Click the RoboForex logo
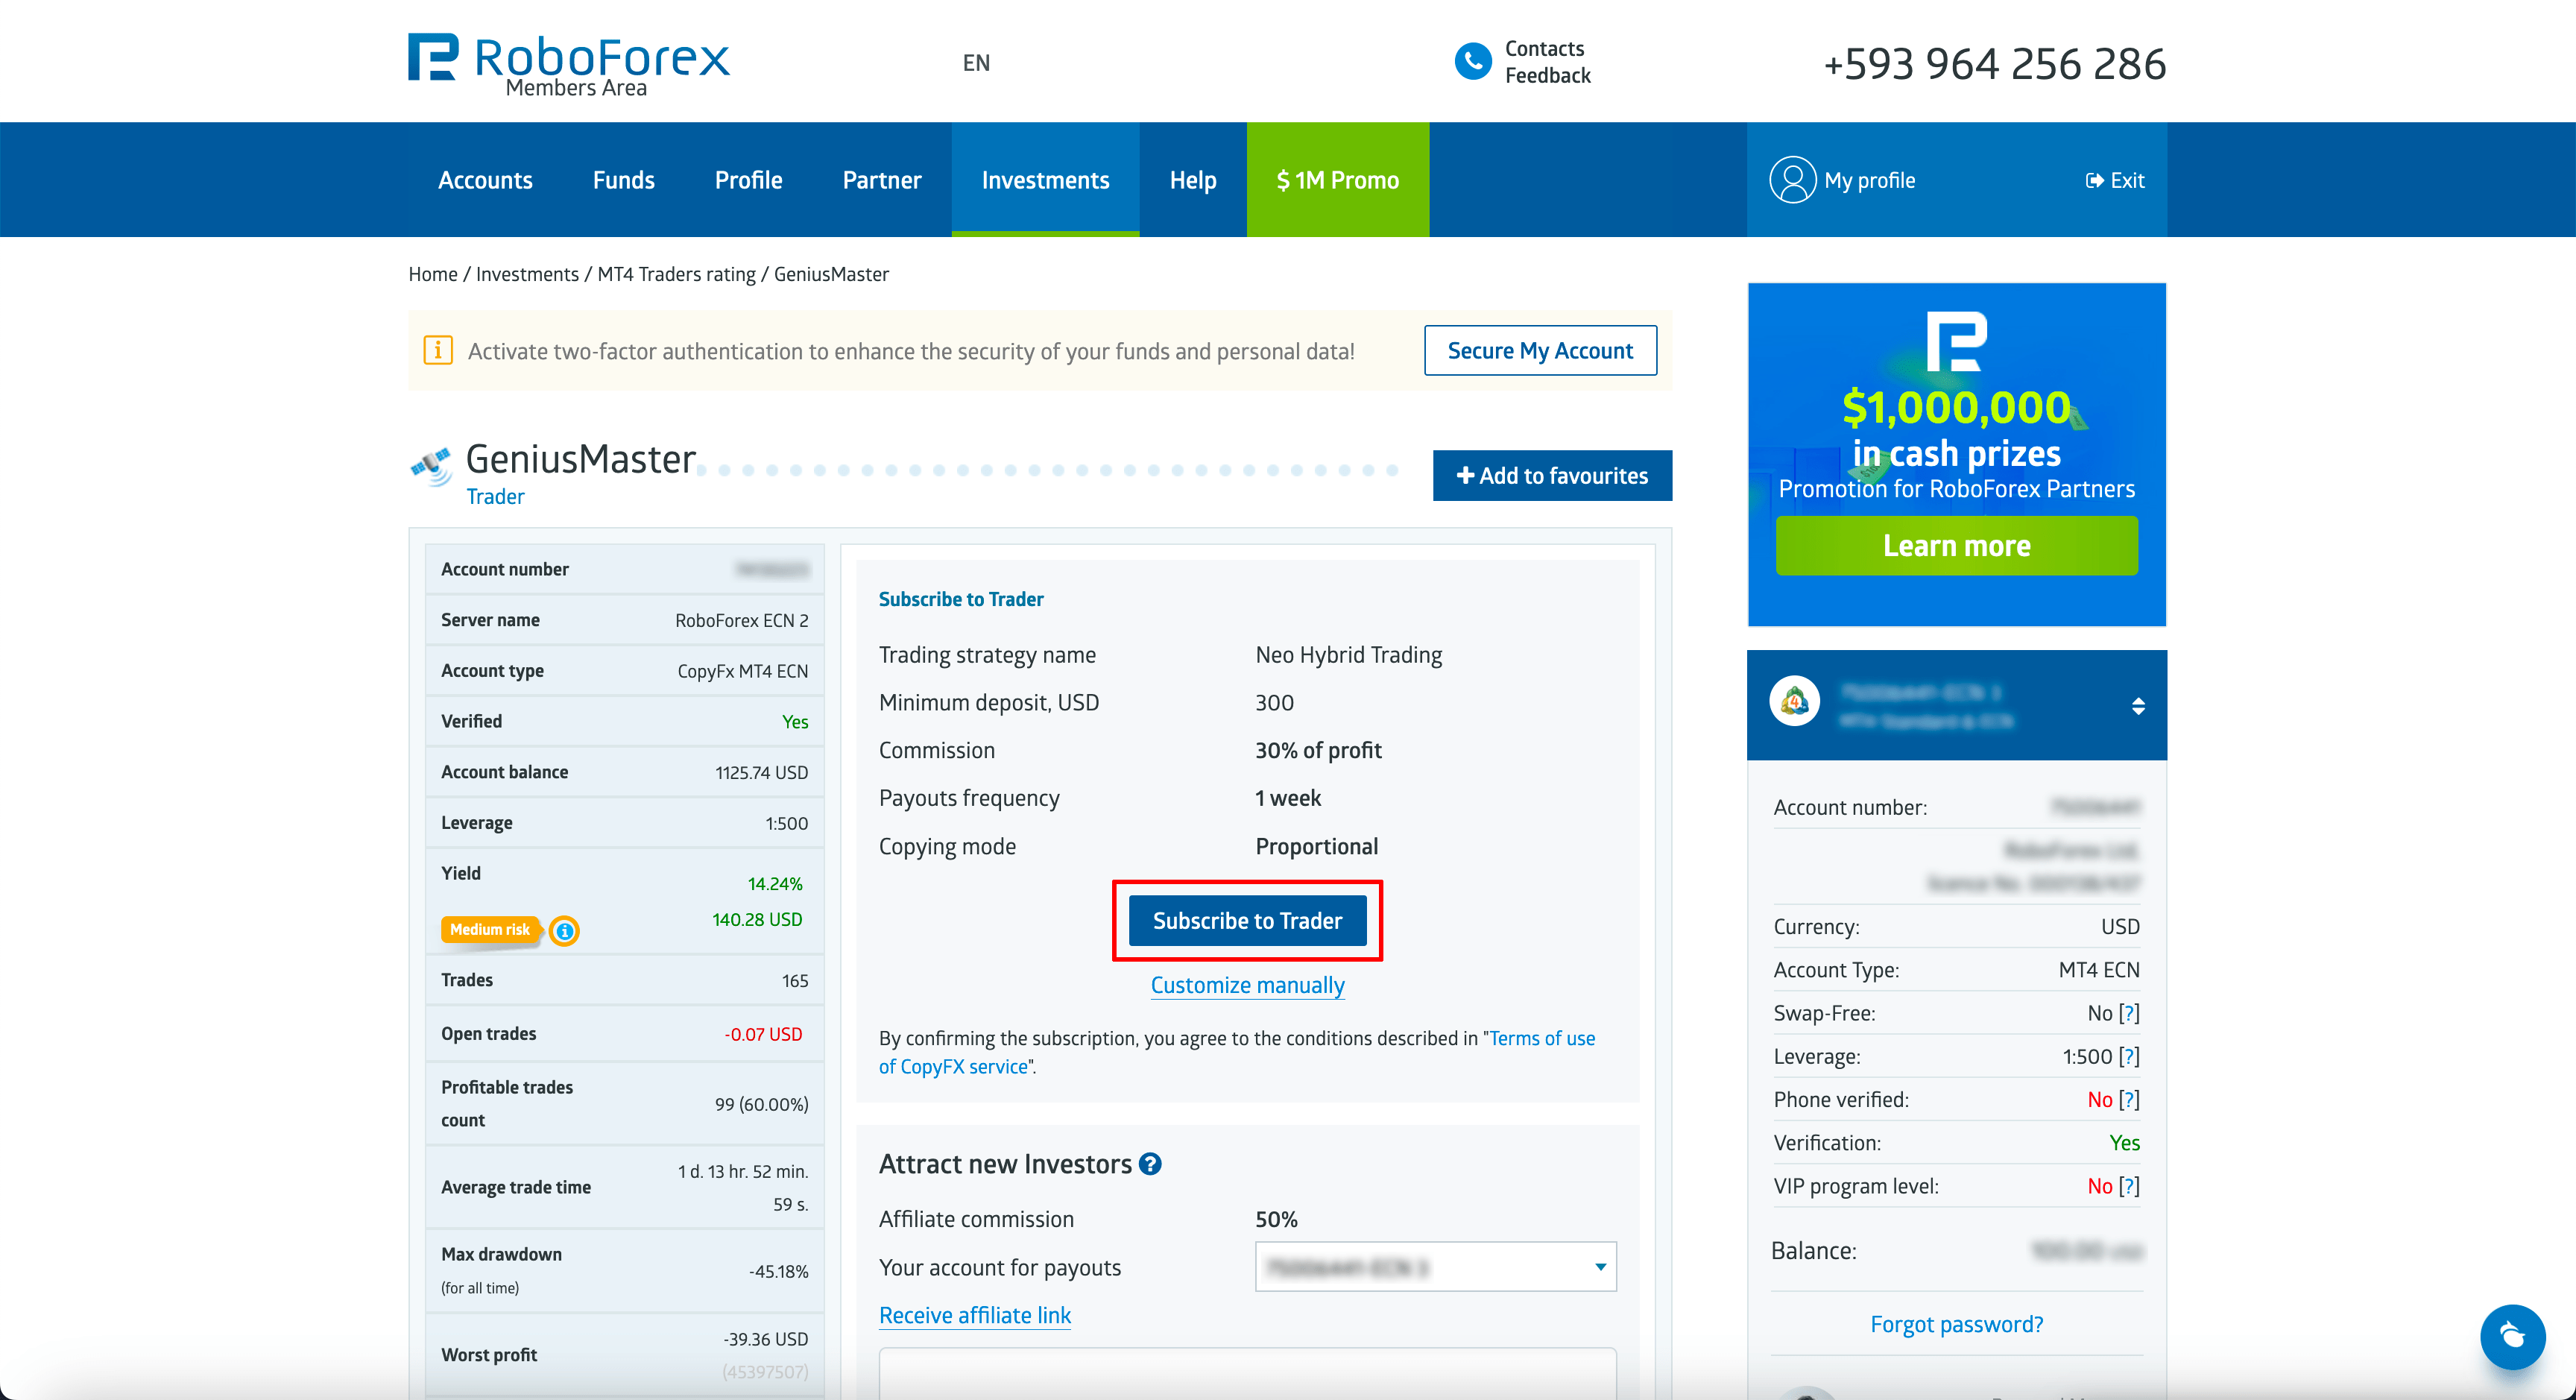 pyautogui.click(x=569, y=64)
